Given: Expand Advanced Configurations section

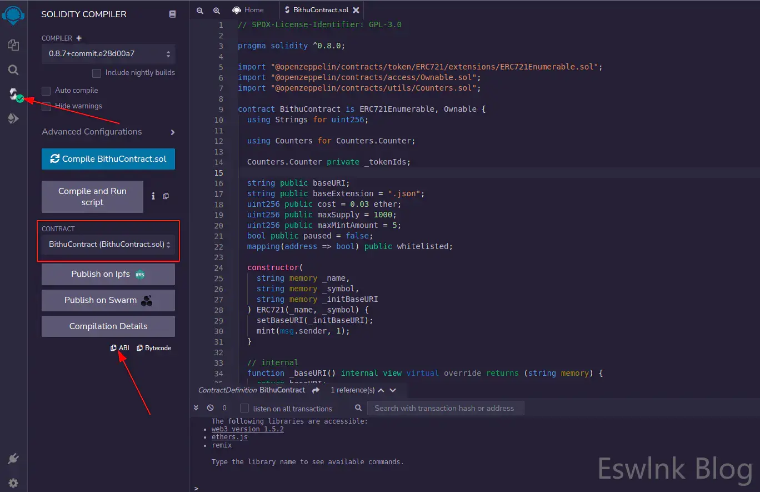Looking at the screenshot, I should pos(108,132).
